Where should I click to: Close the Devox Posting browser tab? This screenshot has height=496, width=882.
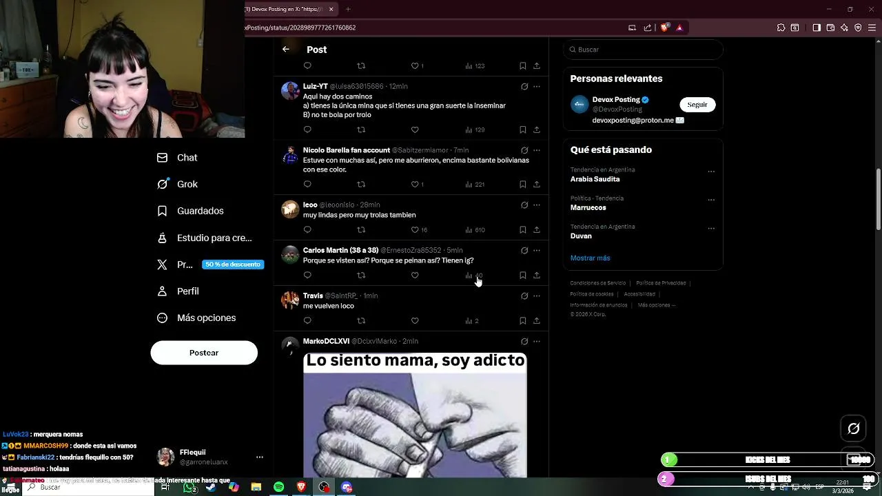(x=331, y=9)
